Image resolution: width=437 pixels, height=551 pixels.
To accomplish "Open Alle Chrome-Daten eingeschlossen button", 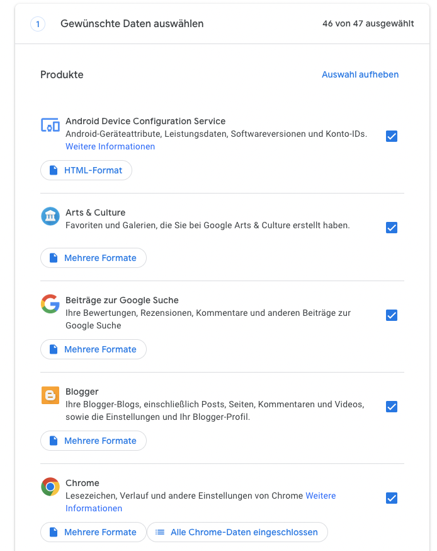I will 237,532.
